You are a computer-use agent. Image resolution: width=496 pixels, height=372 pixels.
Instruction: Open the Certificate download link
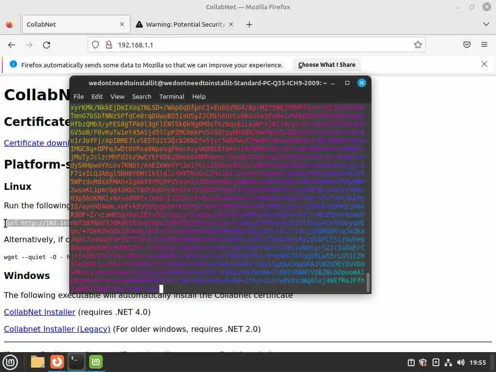coord(36,143)
